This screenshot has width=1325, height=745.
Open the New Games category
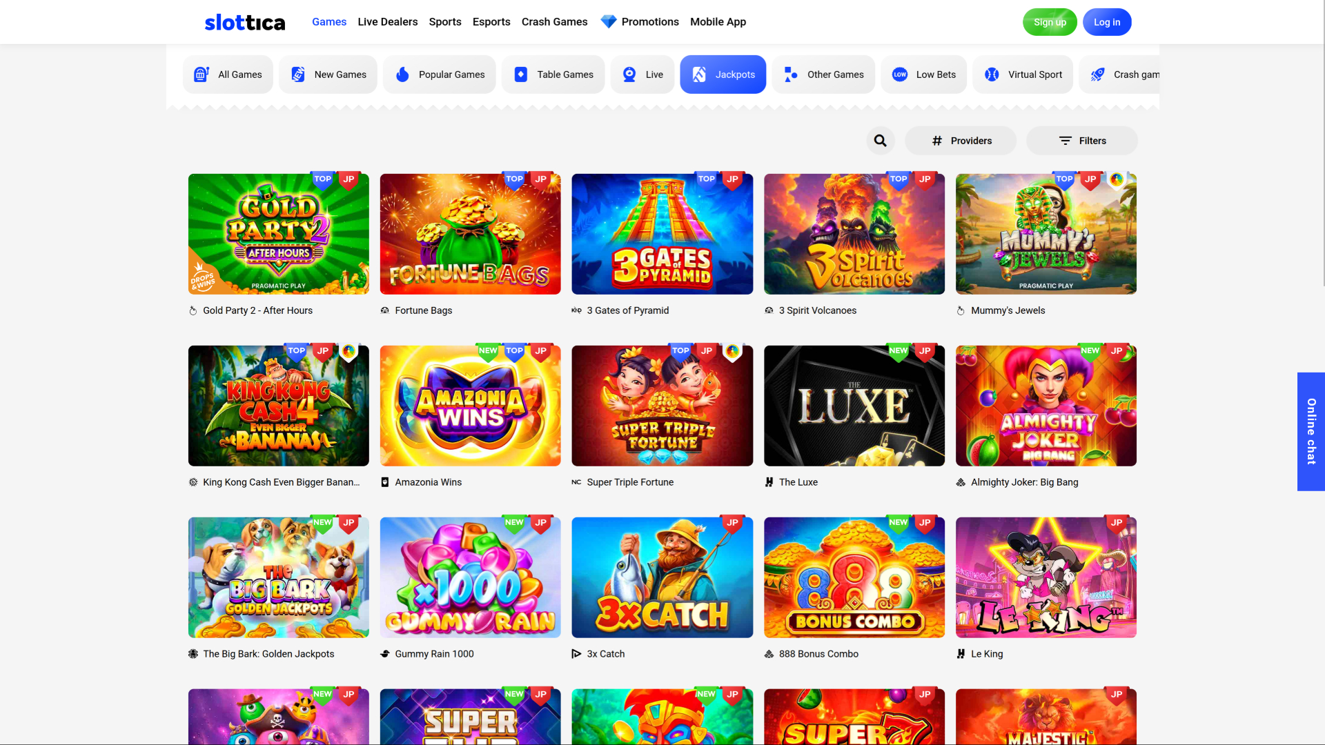(298, 74)
